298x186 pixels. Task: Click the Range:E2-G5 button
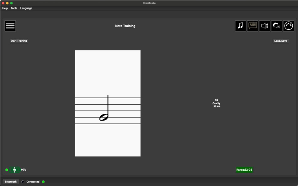pos(244,170)
